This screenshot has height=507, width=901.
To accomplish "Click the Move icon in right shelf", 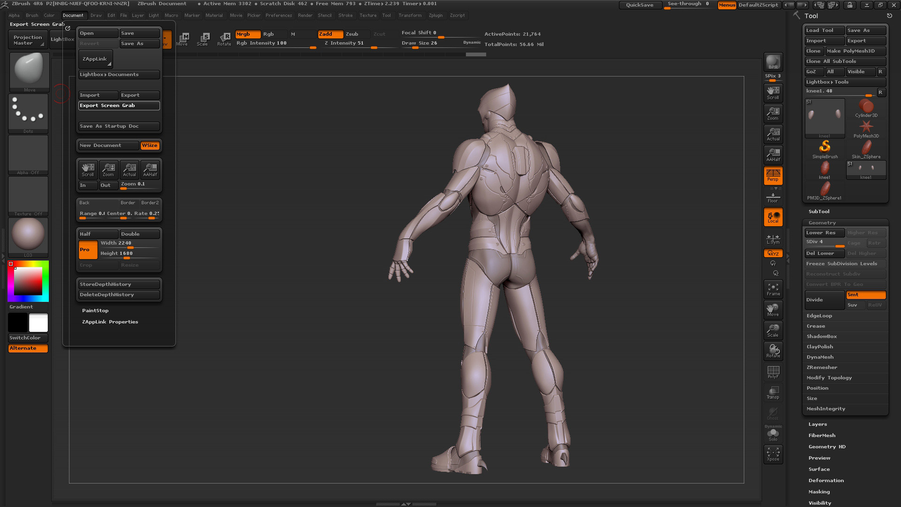I will (773, 310).
